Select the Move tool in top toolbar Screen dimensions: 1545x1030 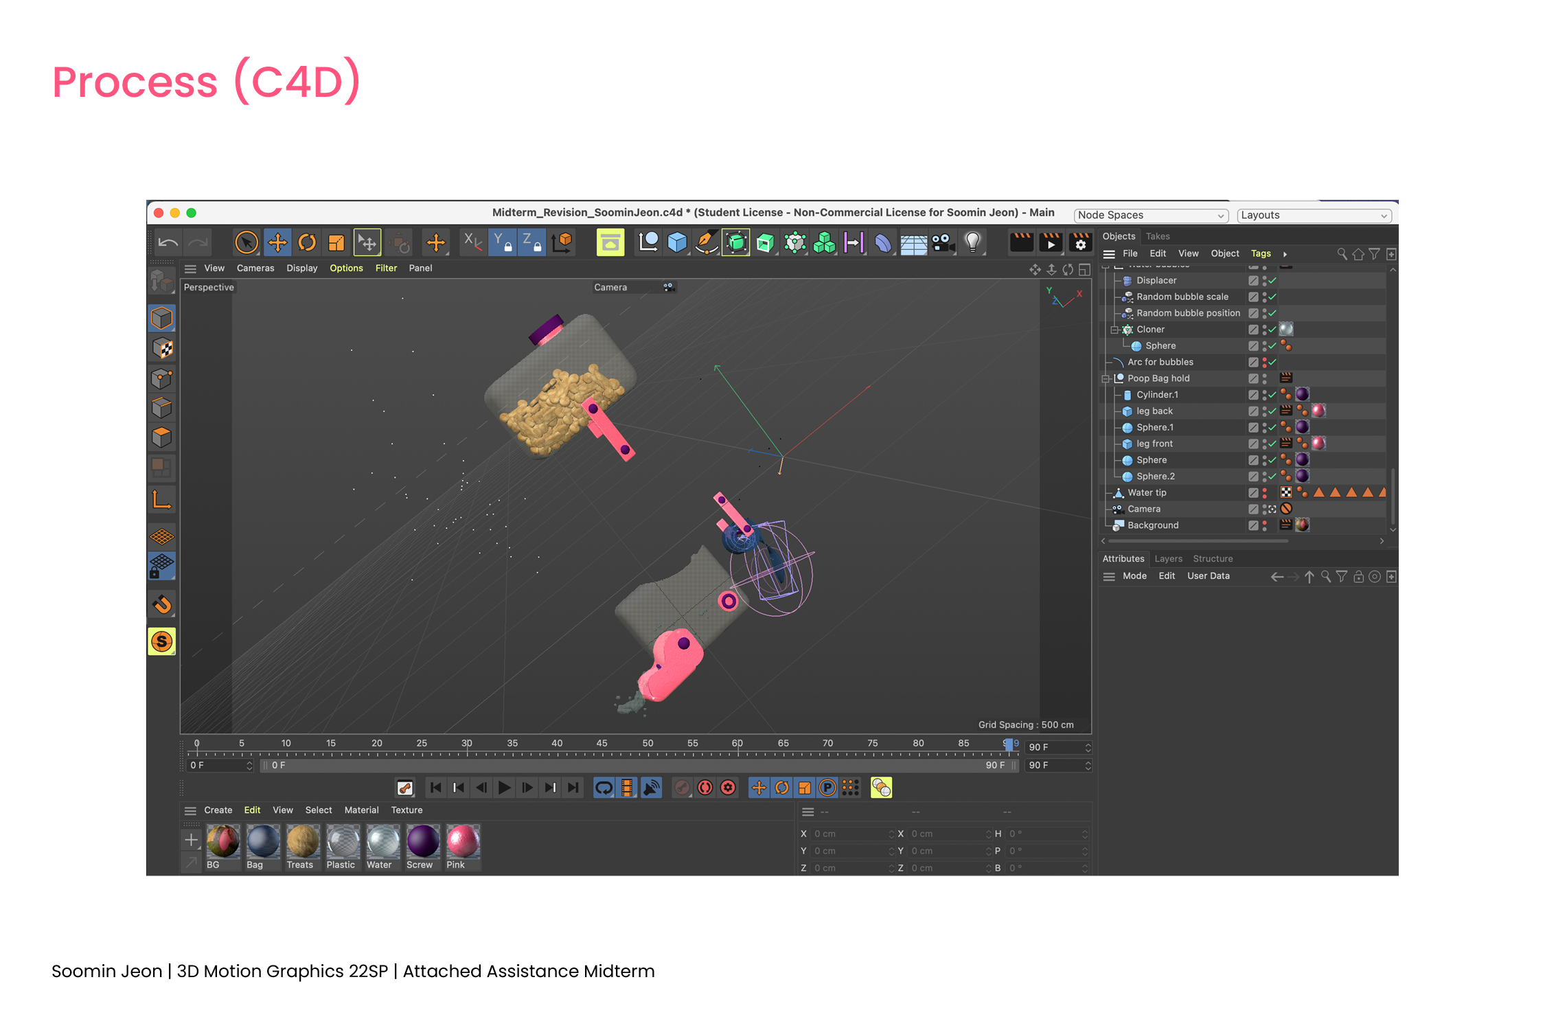[x=277, y=242]
